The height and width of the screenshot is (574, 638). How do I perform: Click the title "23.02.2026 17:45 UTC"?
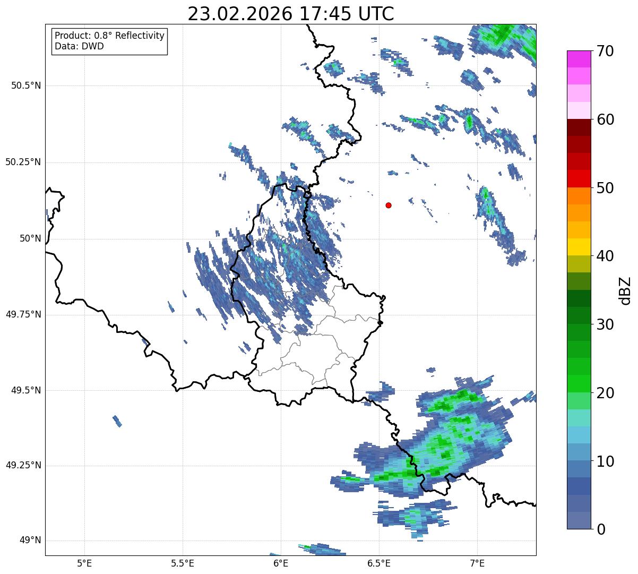[x=291, y=14]
